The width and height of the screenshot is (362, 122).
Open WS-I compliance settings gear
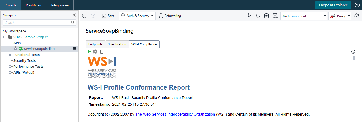[95, 52]
